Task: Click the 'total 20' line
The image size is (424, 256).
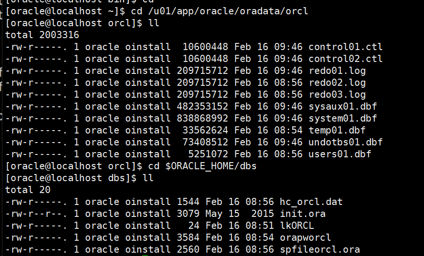Action: [28, 190]
